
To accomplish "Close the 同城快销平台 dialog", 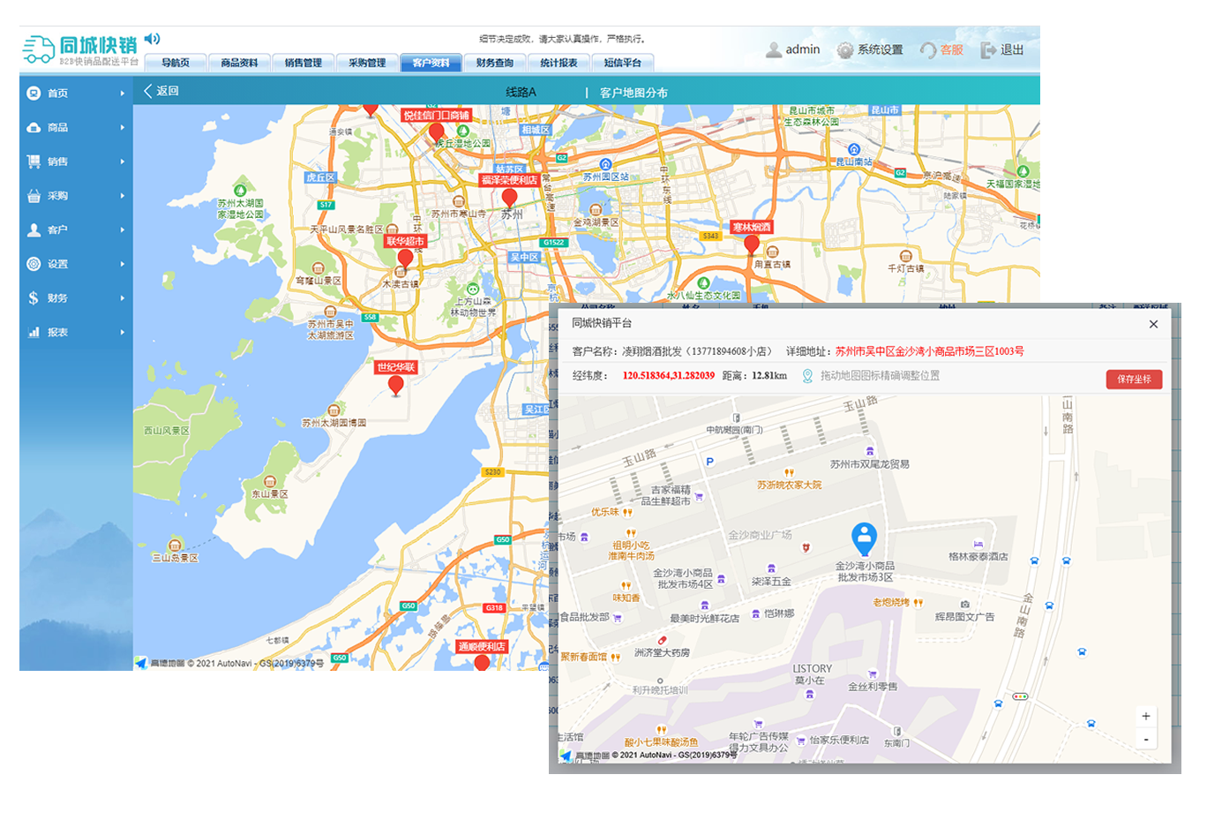I will point(1153,324).
